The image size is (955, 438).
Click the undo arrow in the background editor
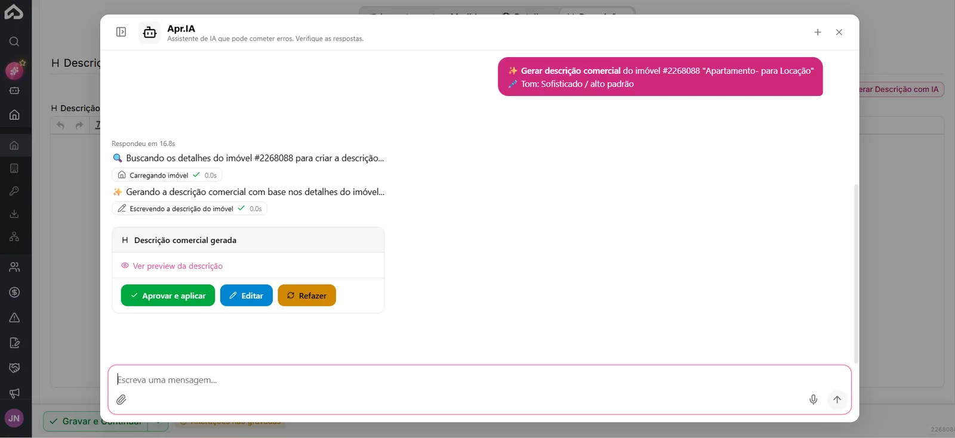pos(60,125)
